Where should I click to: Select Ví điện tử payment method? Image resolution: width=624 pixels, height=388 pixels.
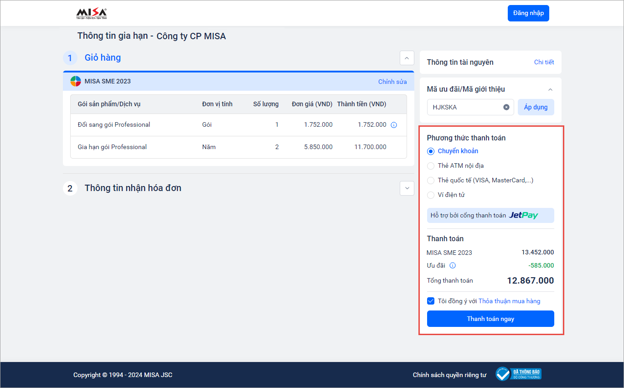pos(431,195)
